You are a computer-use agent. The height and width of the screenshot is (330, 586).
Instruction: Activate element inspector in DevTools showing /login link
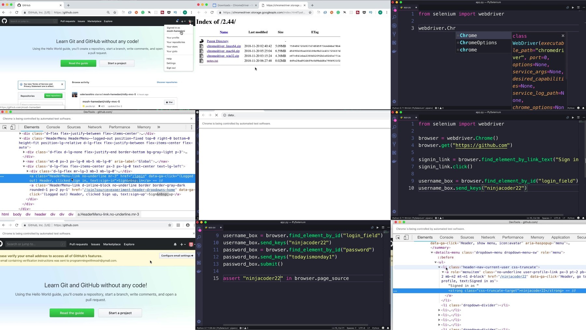(x=5, y=127)
